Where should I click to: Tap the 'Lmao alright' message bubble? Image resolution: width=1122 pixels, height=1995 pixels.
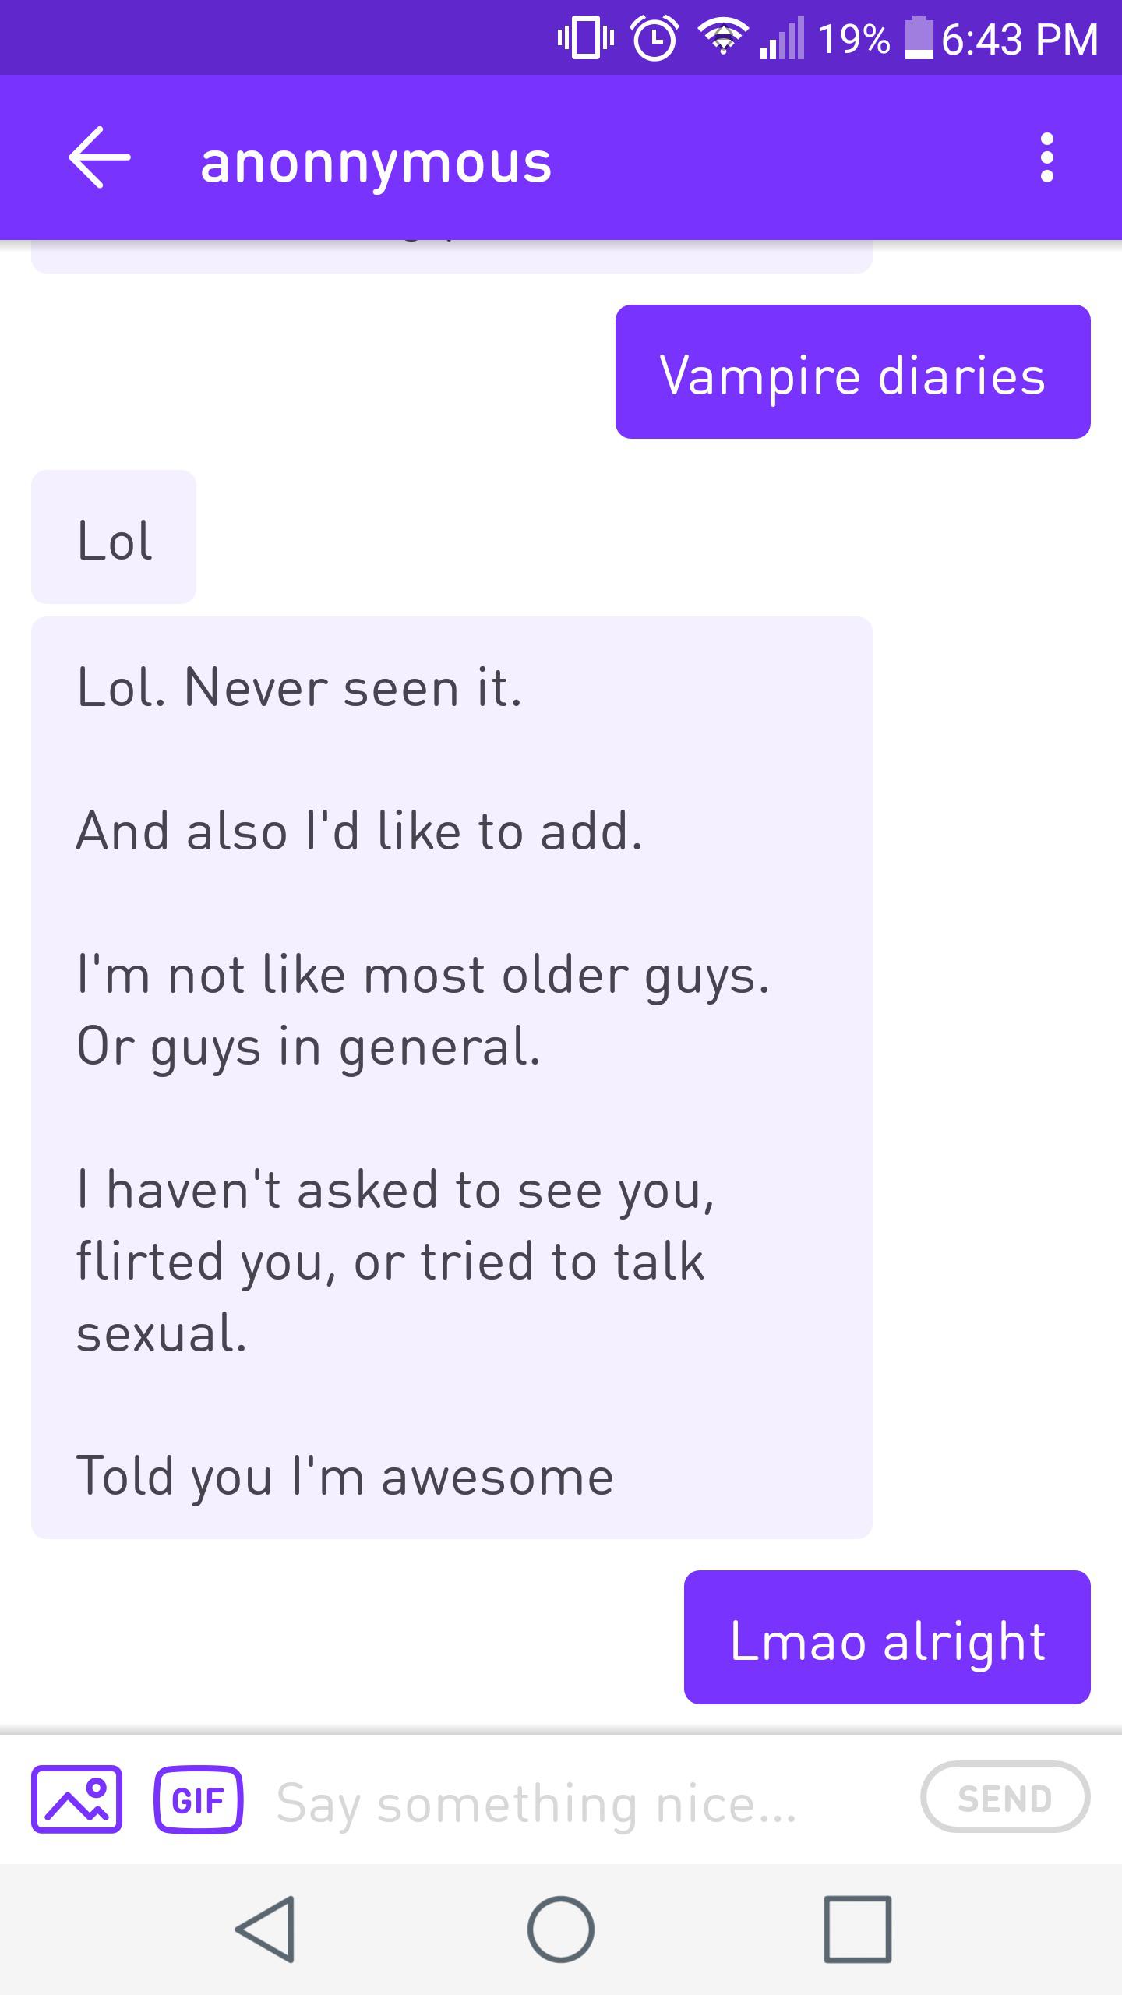point(887,1637)
